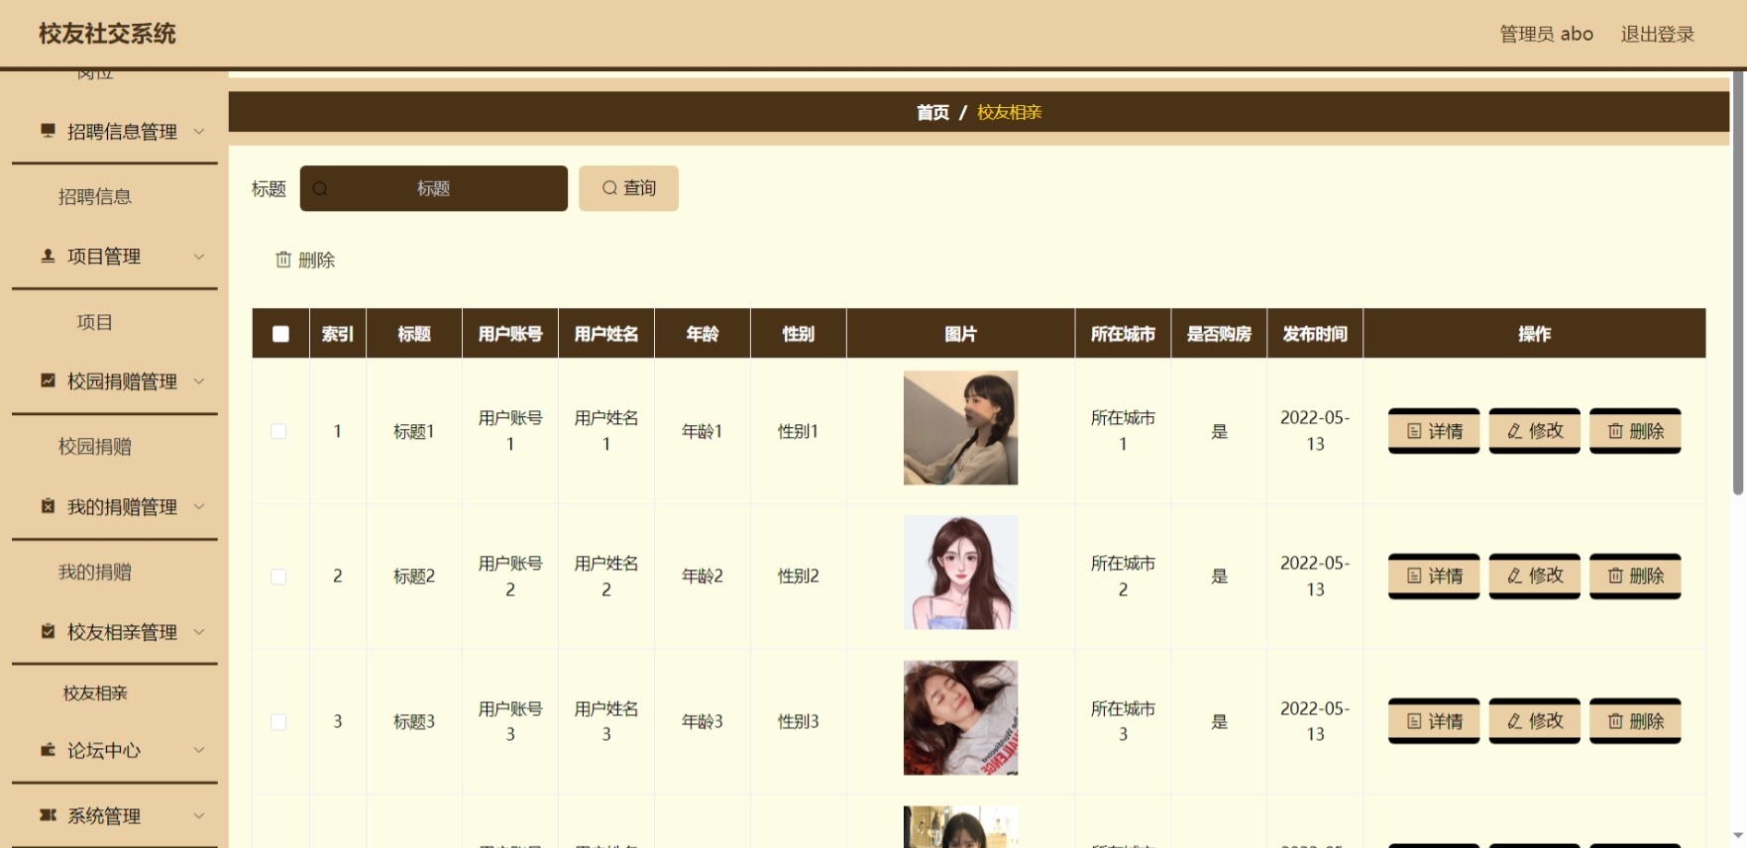Expand the 招聘信息管理 chevron
Screen dimensions: 1747x848
point(199,131)
